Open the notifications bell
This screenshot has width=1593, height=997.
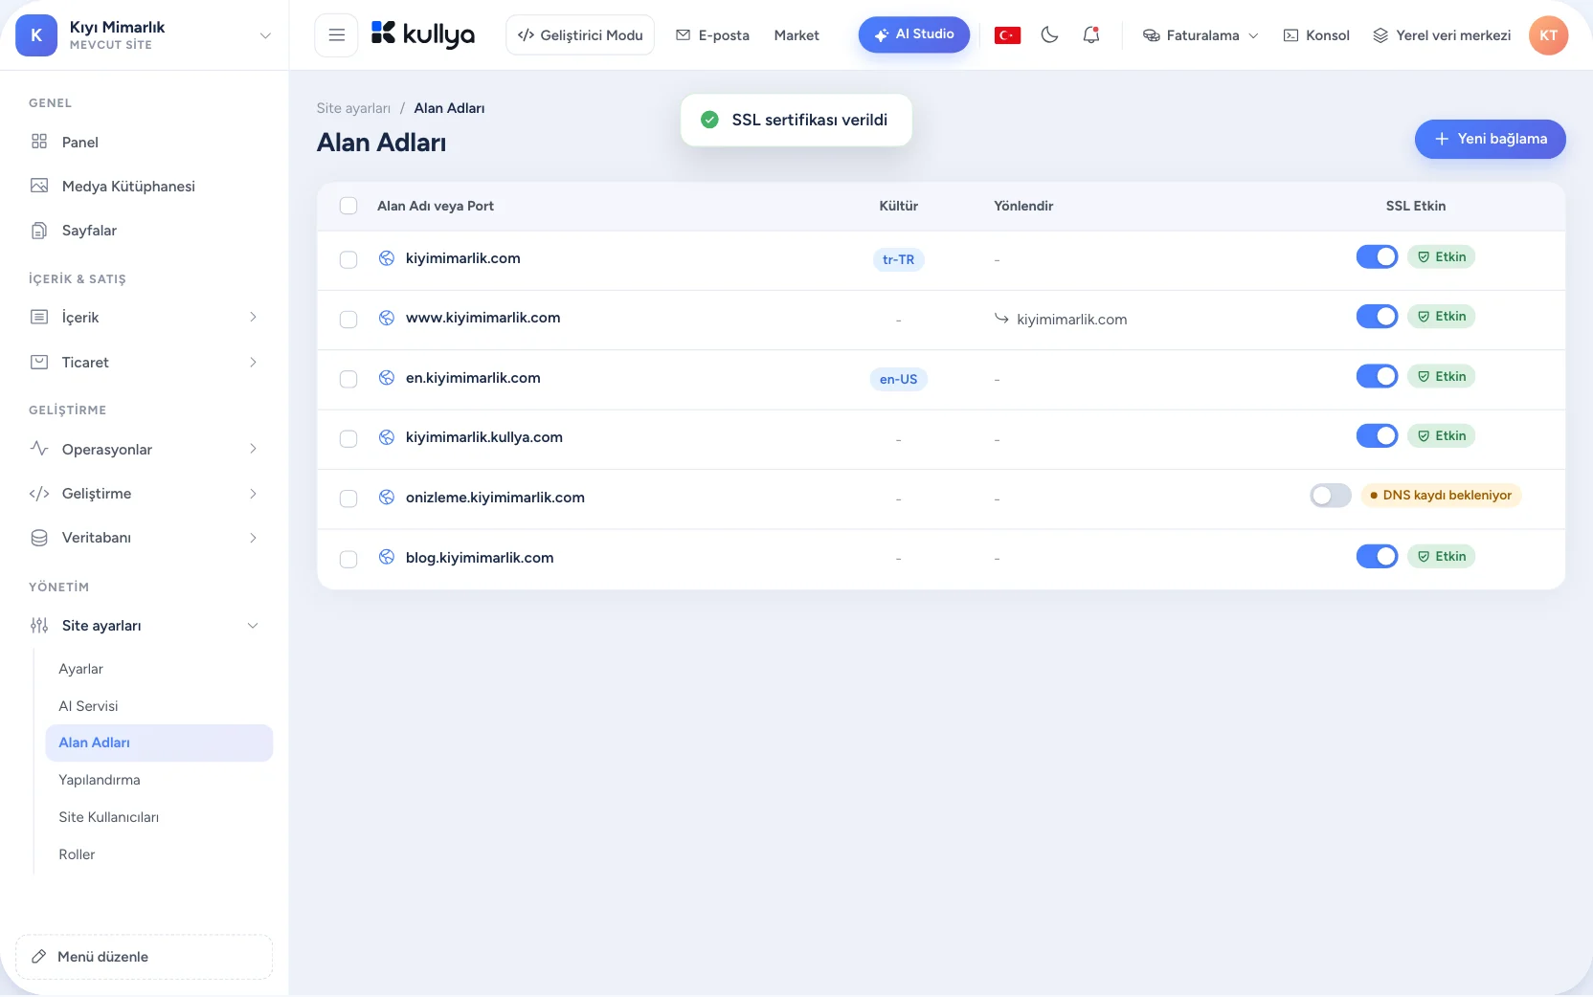click(1090, 35)
